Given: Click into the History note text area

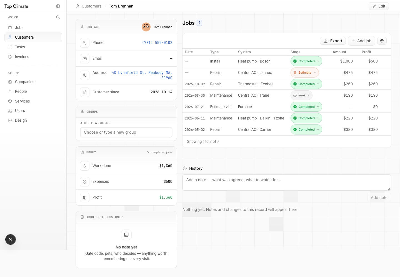Looking at the screenshot, I should pyautogui.click(x=287, y=183).
